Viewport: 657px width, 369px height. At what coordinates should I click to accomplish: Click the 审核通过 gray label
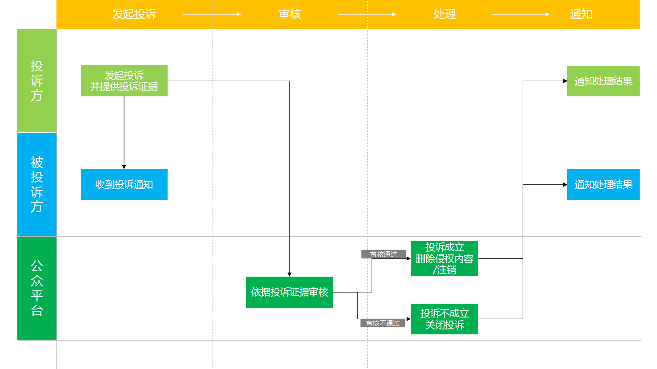tap(384, 254)
